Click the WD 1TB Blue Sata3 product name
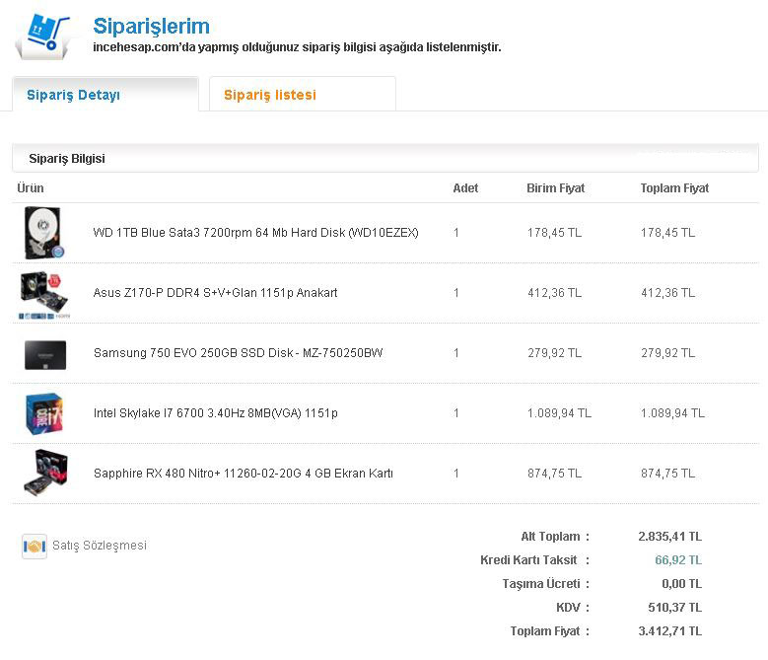This screenshot has height=660, width=768. click(255, 233)
